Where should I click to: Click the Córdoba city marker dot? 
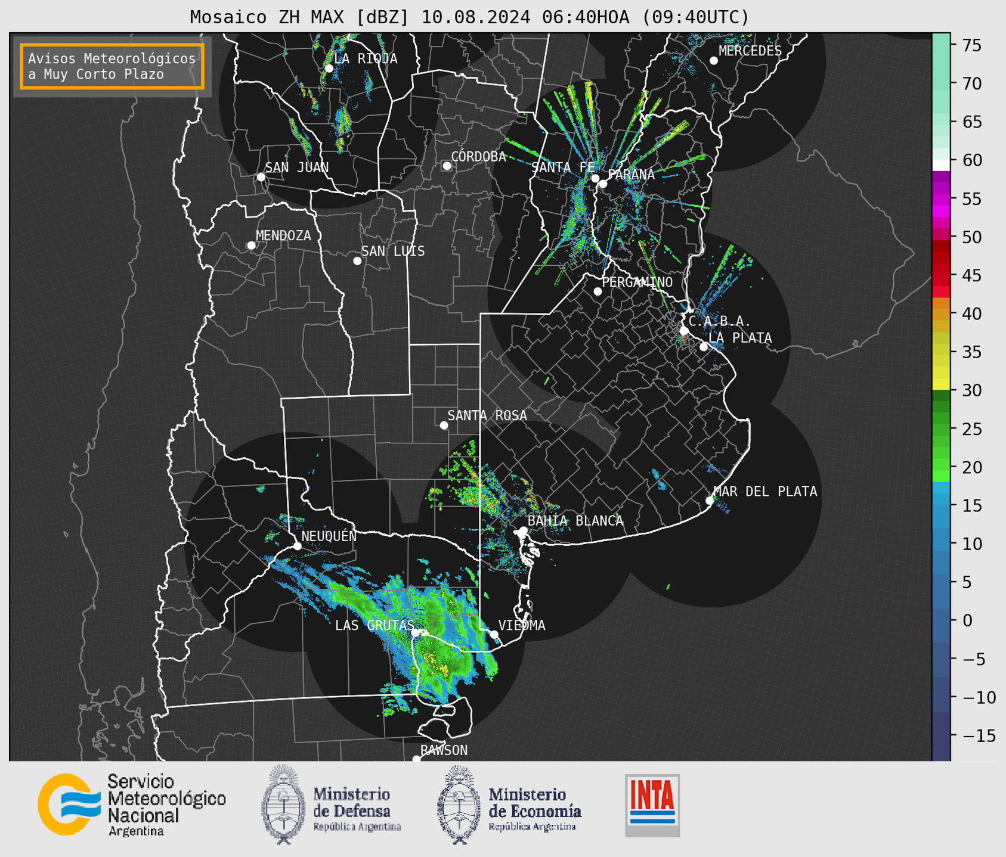[x=447, y=166]
